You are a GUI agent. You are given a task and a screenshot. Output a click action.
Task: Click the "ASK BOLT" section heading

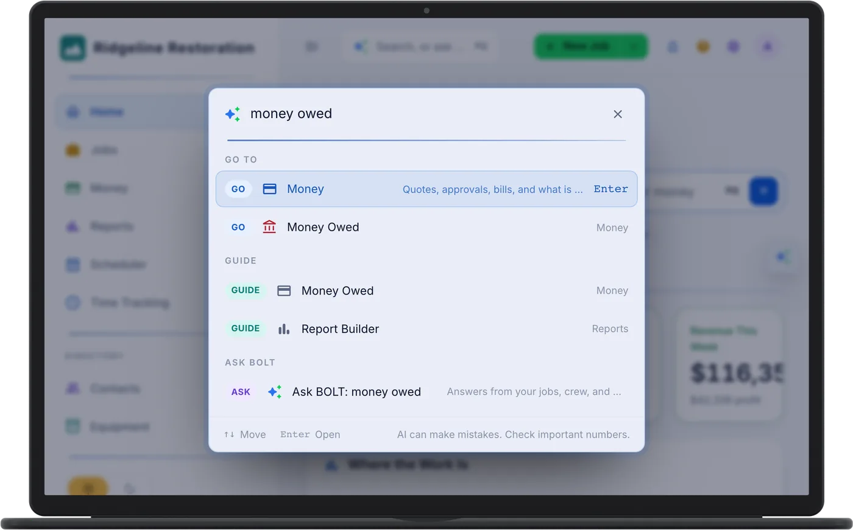(250, 363)
